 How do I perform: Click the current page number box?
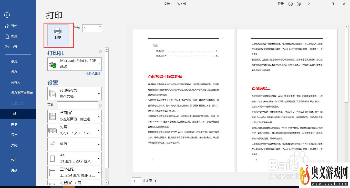[x=137, y=181]
